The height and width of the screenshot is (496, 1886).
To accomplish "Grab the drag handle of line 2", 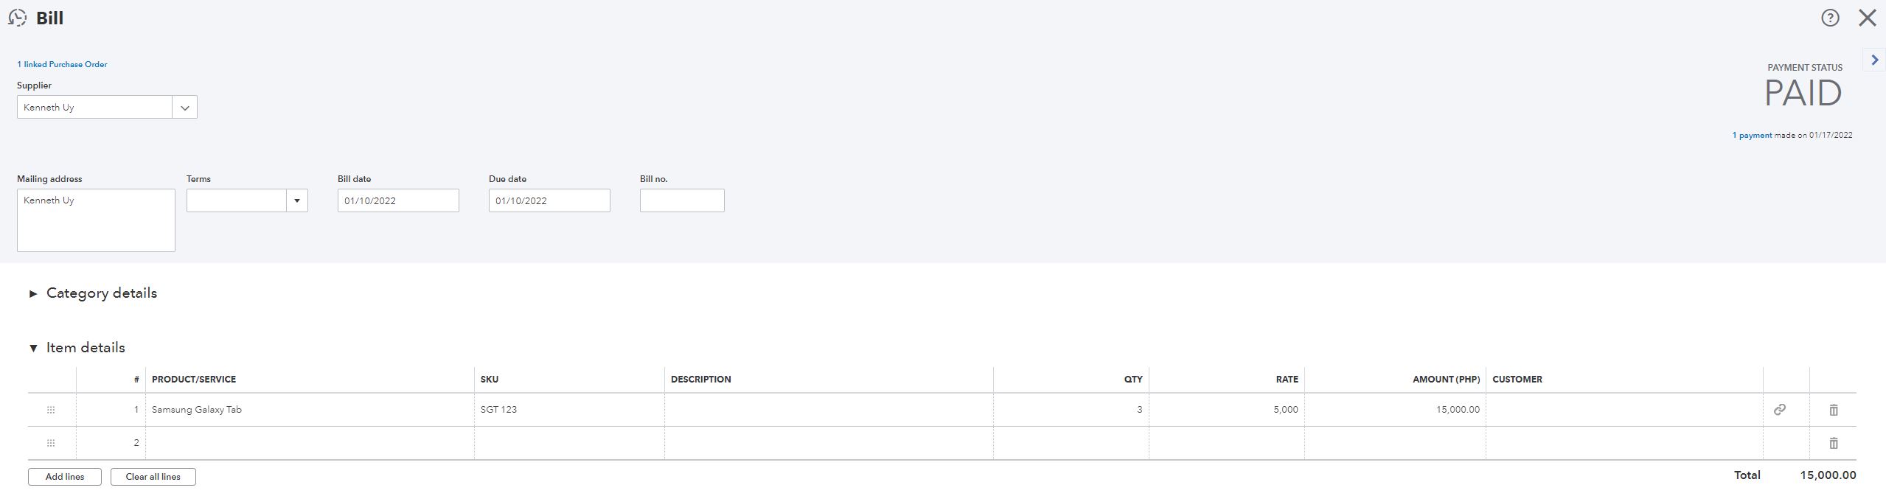I will (51, 443).
